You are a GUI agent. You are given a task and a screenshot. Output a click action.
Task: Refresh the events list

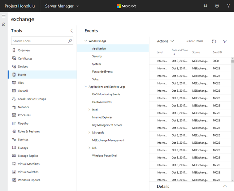214,41
